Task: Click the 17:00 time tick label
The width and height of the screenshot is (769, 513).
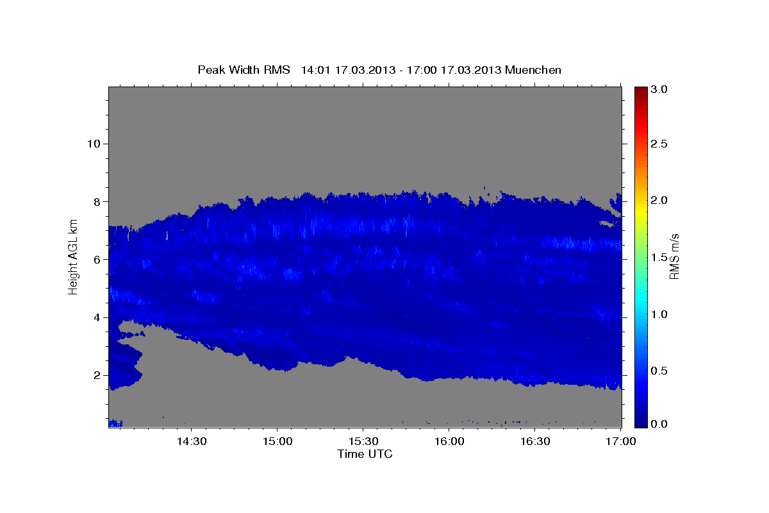Action: (621, 441)
